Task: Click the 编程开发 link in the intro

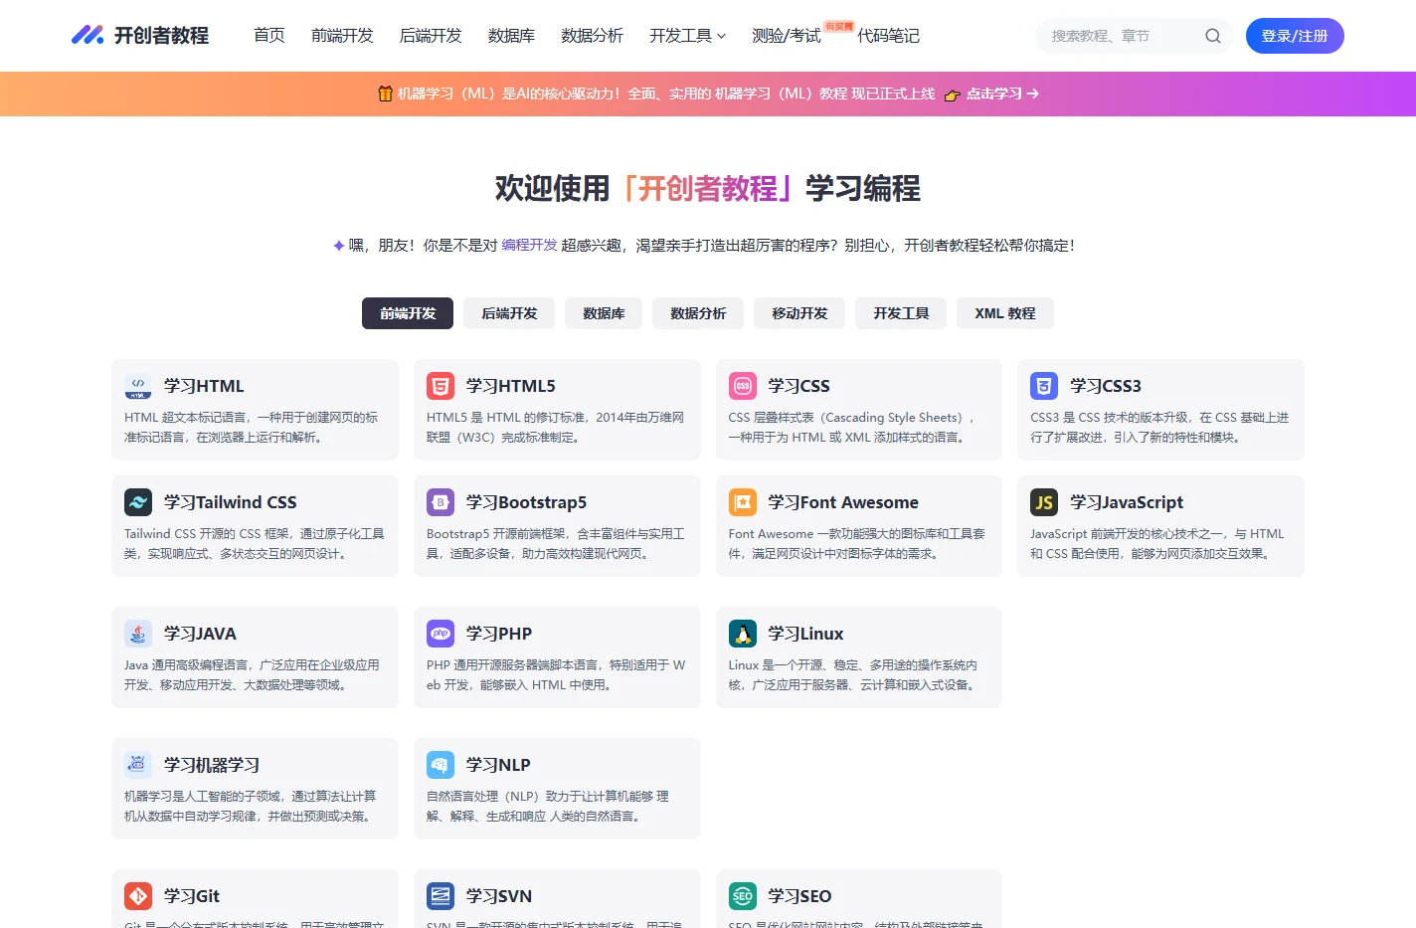Action: coord(529,245)
